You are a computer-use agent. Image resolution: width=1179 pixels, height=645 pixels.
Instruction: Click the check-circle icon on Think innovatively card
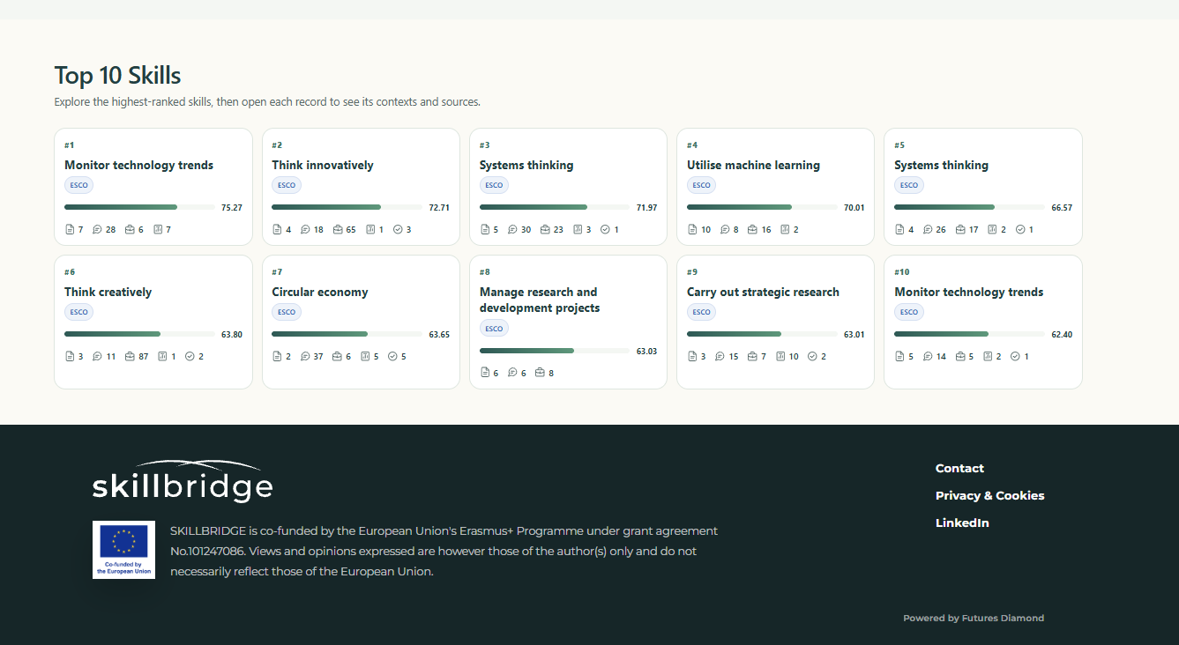pyautogui.click(x=398, y=229)
